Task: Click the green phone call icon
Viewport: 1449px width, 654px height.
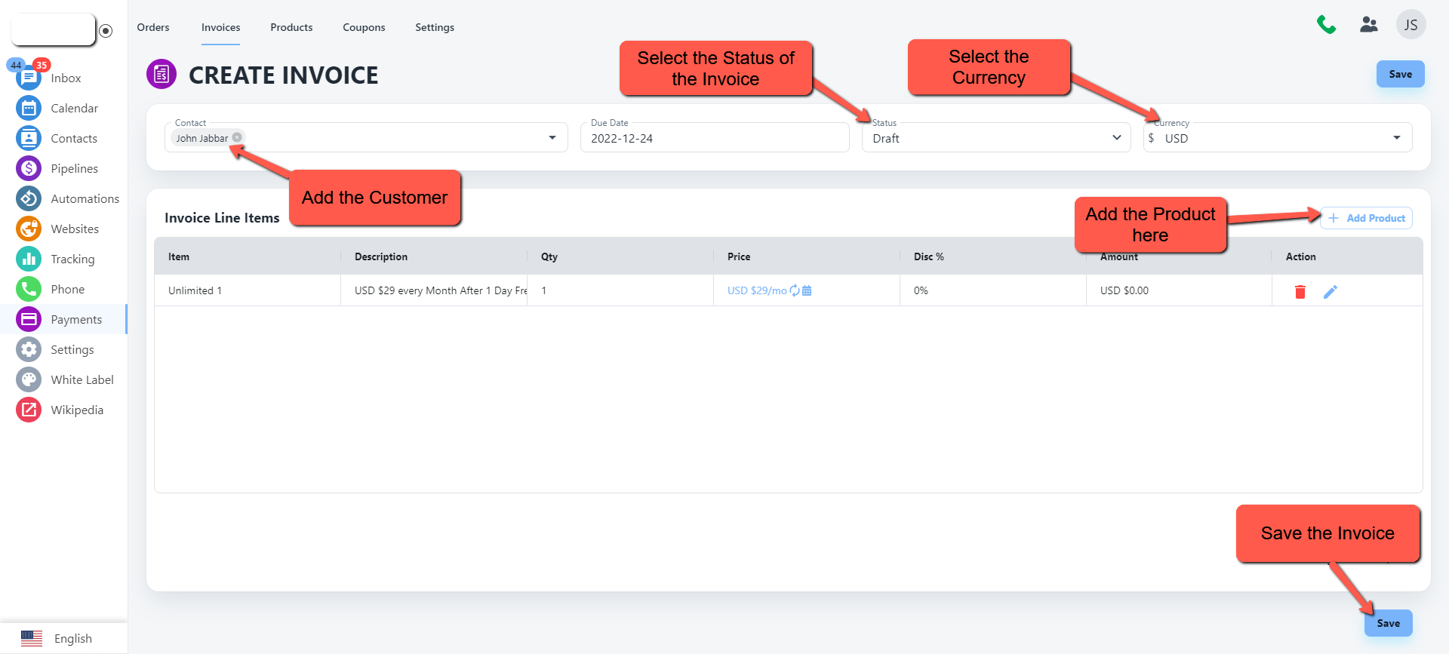Action: (x=1326, y=25)
